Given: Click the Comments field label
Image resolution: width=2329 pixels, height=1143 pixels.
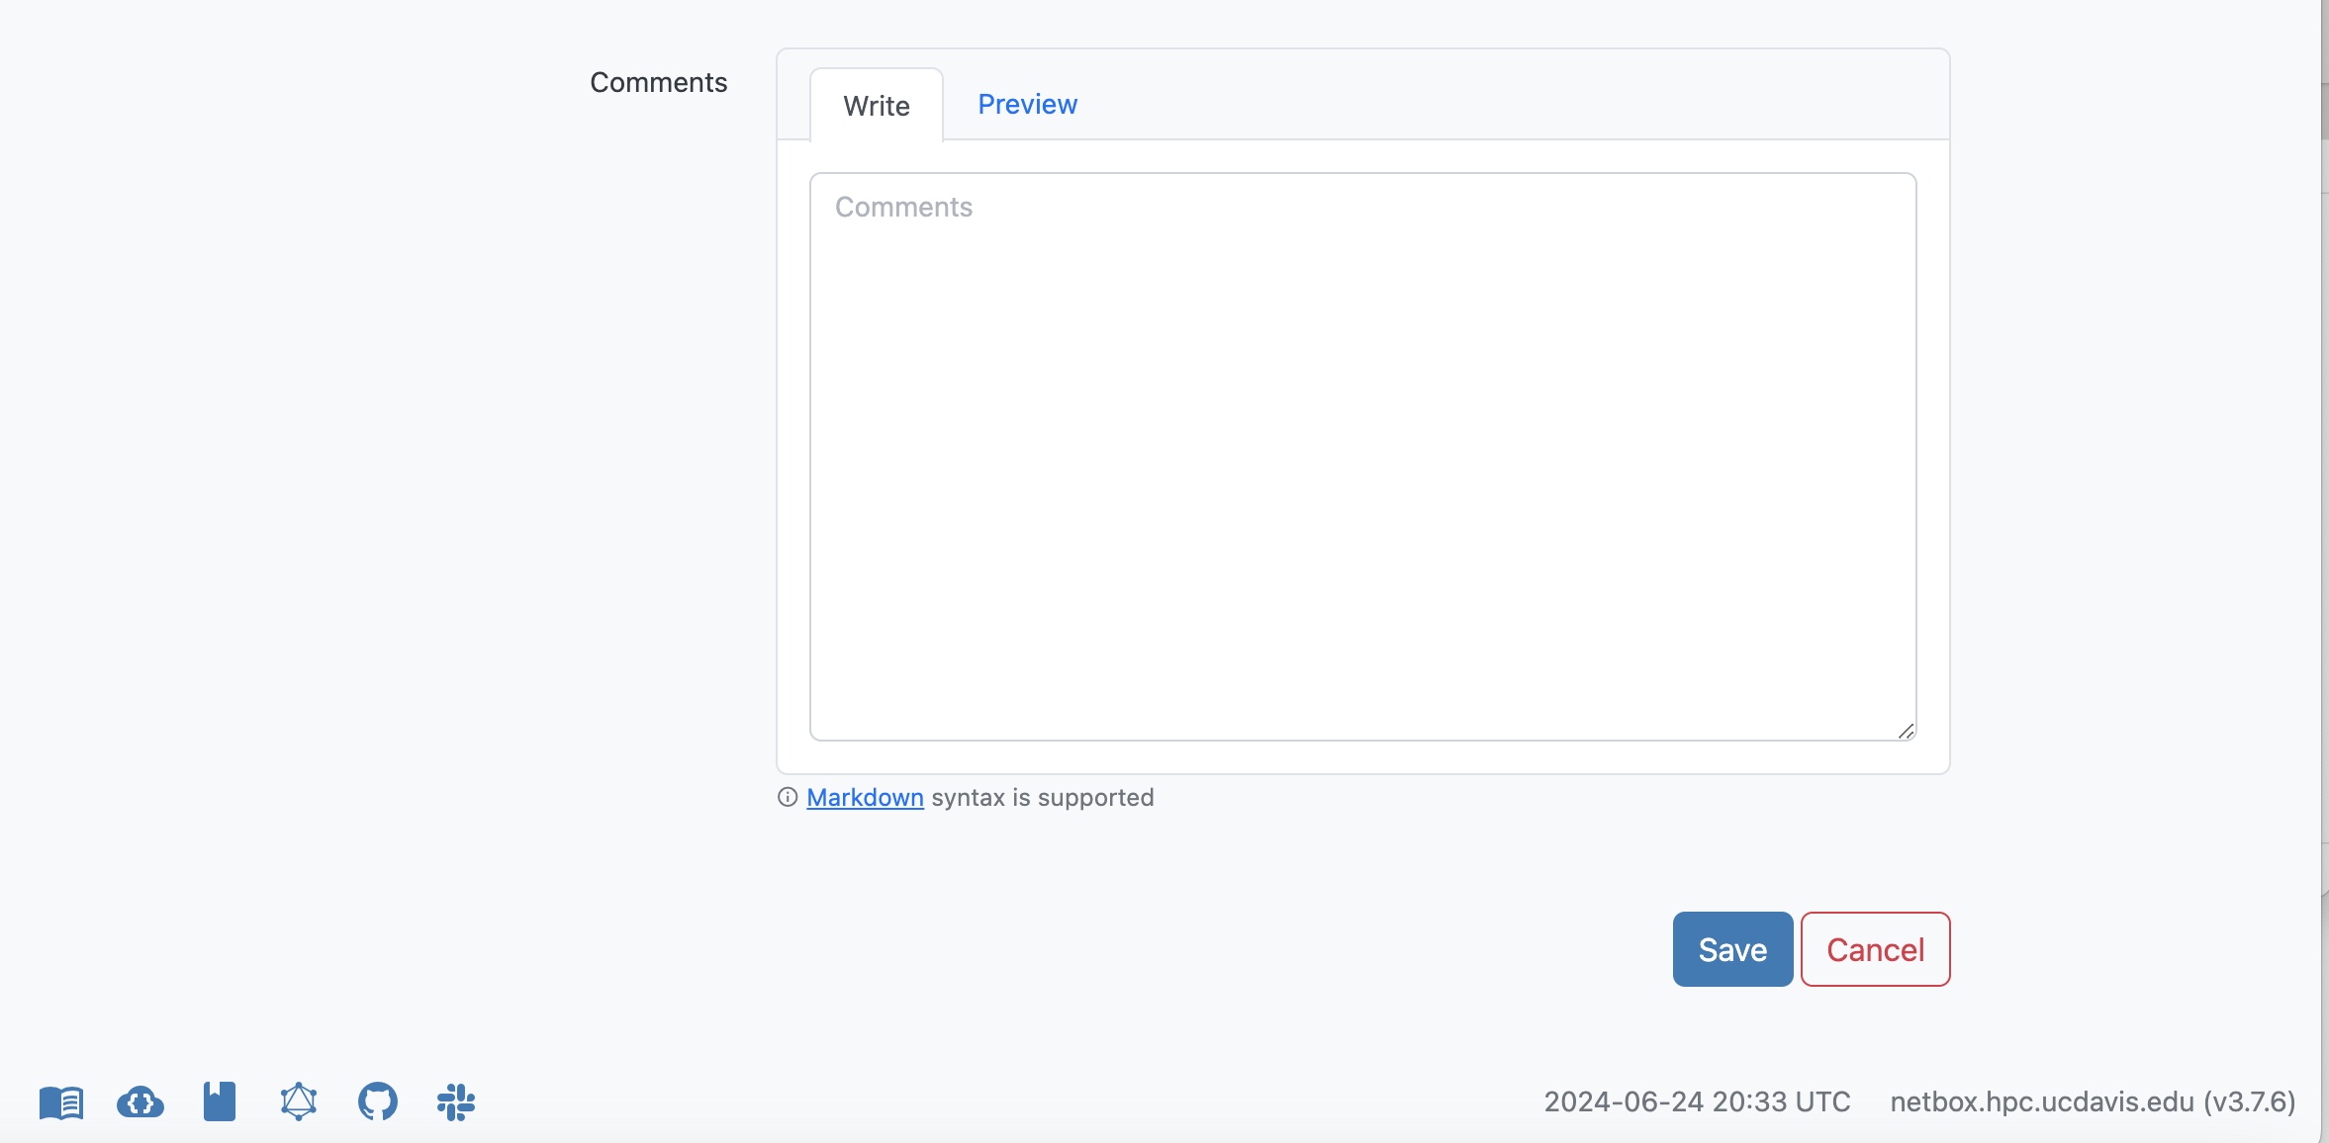Looking at the screenshot, I should point(659,82).
